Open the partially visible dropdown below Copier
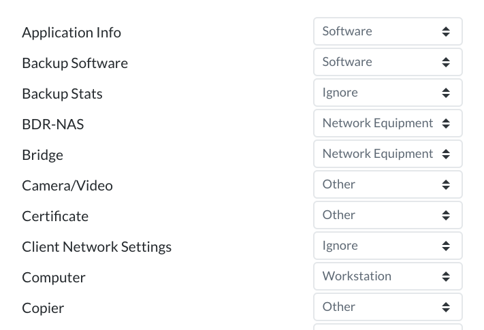484x330 pixels. (388, 327)
